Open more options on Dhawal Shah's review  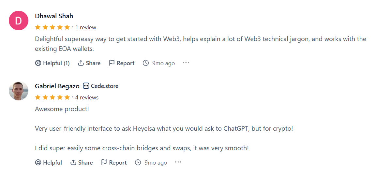(186, 63)
